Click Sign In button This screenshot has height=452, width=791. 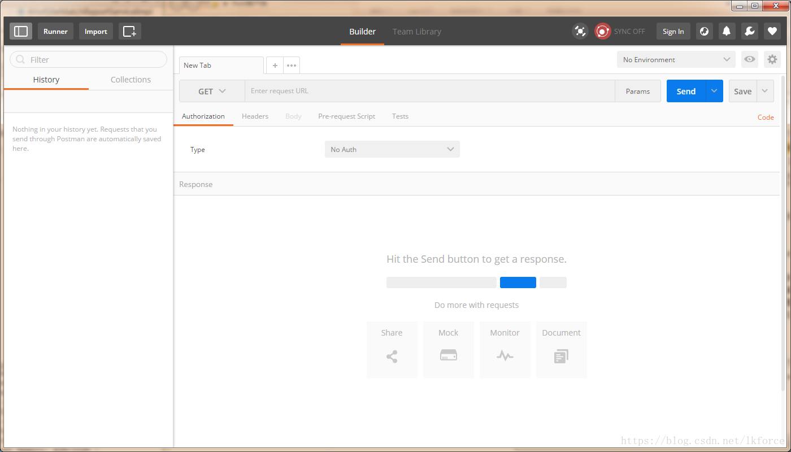673,31
